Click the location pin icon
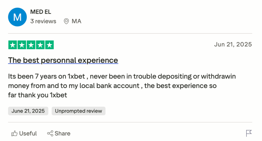 66,21
